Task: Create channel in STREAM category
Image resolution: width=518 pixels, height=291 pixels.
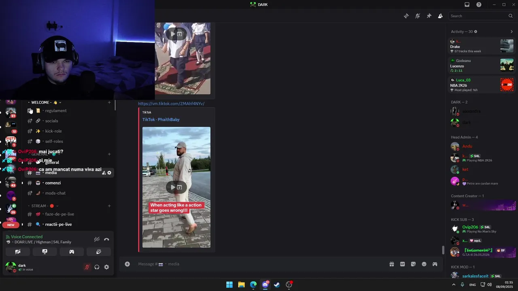Action: [109, 206]
